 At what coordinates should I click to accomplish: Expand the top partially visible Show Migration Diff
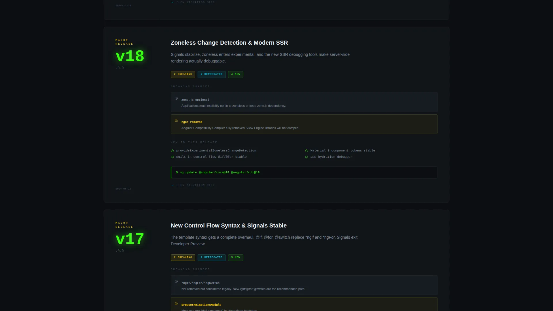tap(193, 2)
